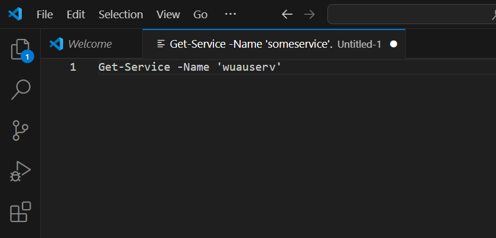Click the command center search box
496x238 pixels.
click(412, 14)
